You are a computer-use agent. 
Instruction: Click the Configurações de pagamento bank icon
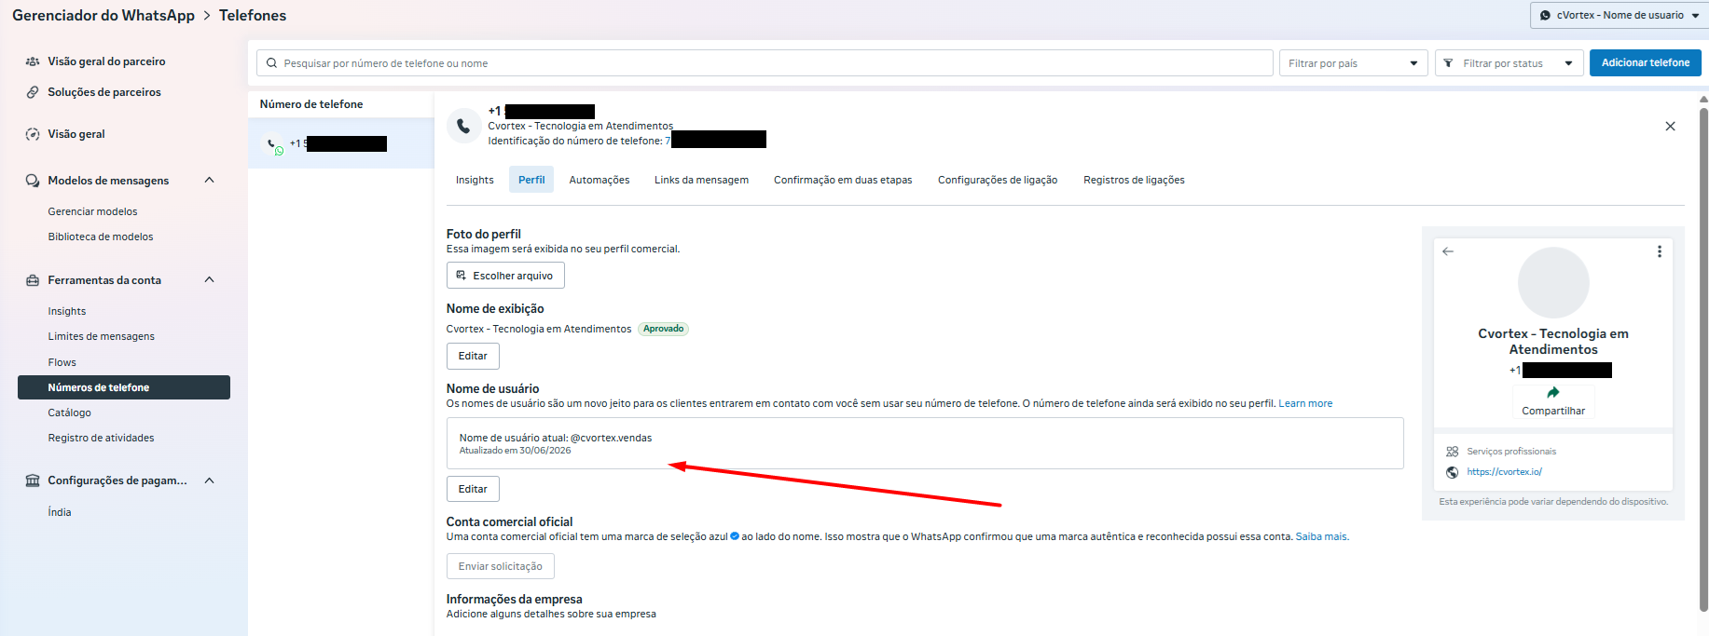click(x=33, y=480)
